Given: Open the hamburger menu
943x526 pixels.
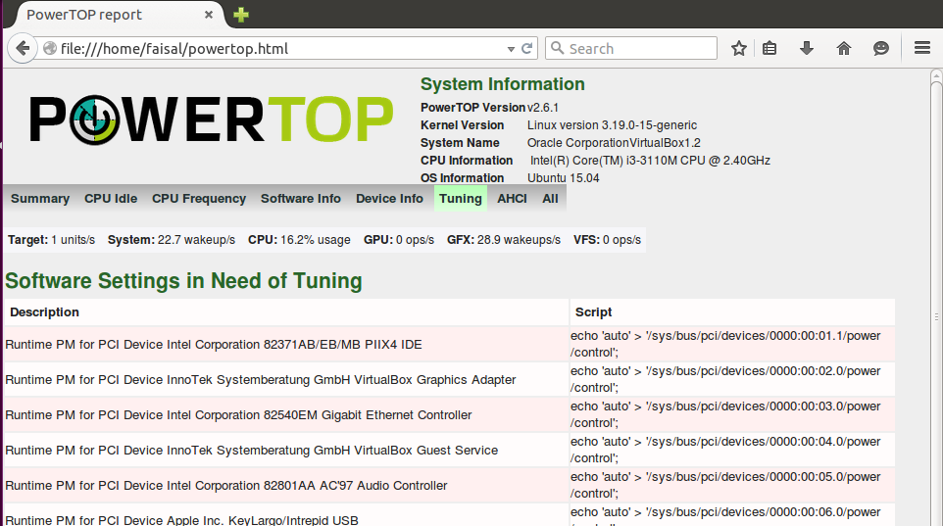Looking at the screenshot, I should pyautogui.click(x=922, y=48).
